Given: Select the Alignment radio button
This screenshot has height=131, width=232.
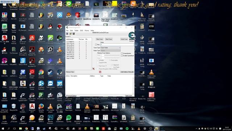Looking at the screenshot, I should click(x=112, y=65).
